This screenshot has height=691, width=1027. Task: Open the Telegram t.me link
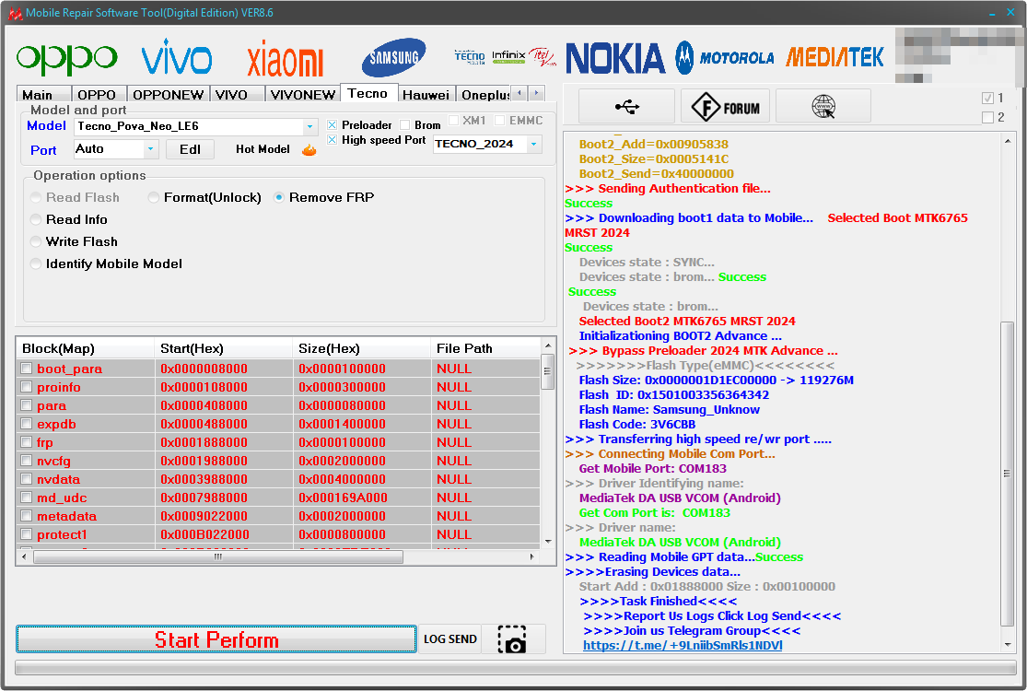tap(683, 646)
